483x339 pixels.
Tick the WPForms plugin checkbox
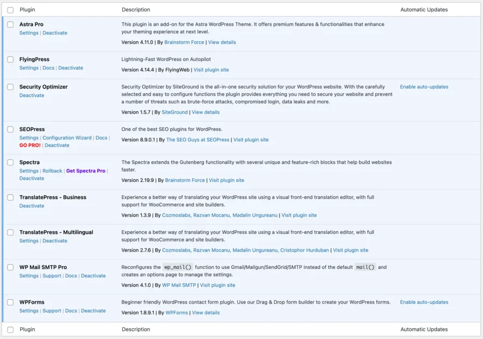(10, 303)
